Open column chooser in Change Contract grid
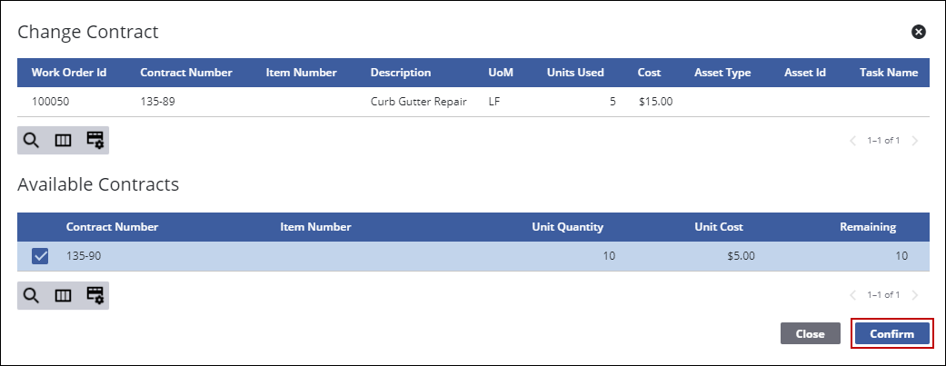The image size is (946, 366). tap(64, 140)
